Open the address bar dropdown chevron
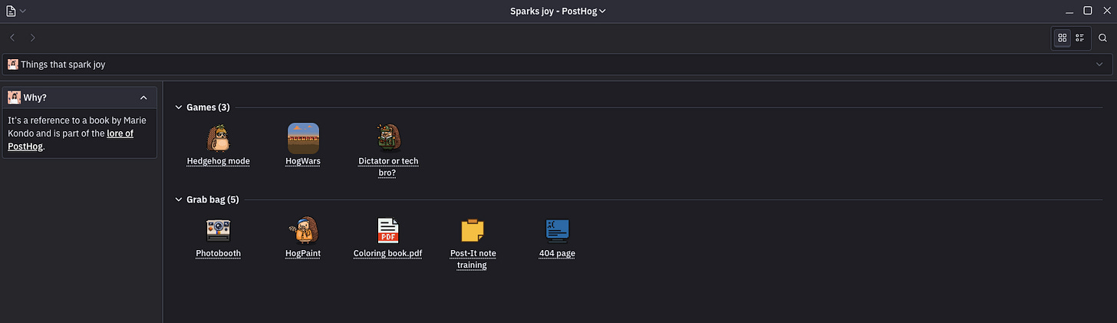 pyautogui.click(x=1099, y=64)
